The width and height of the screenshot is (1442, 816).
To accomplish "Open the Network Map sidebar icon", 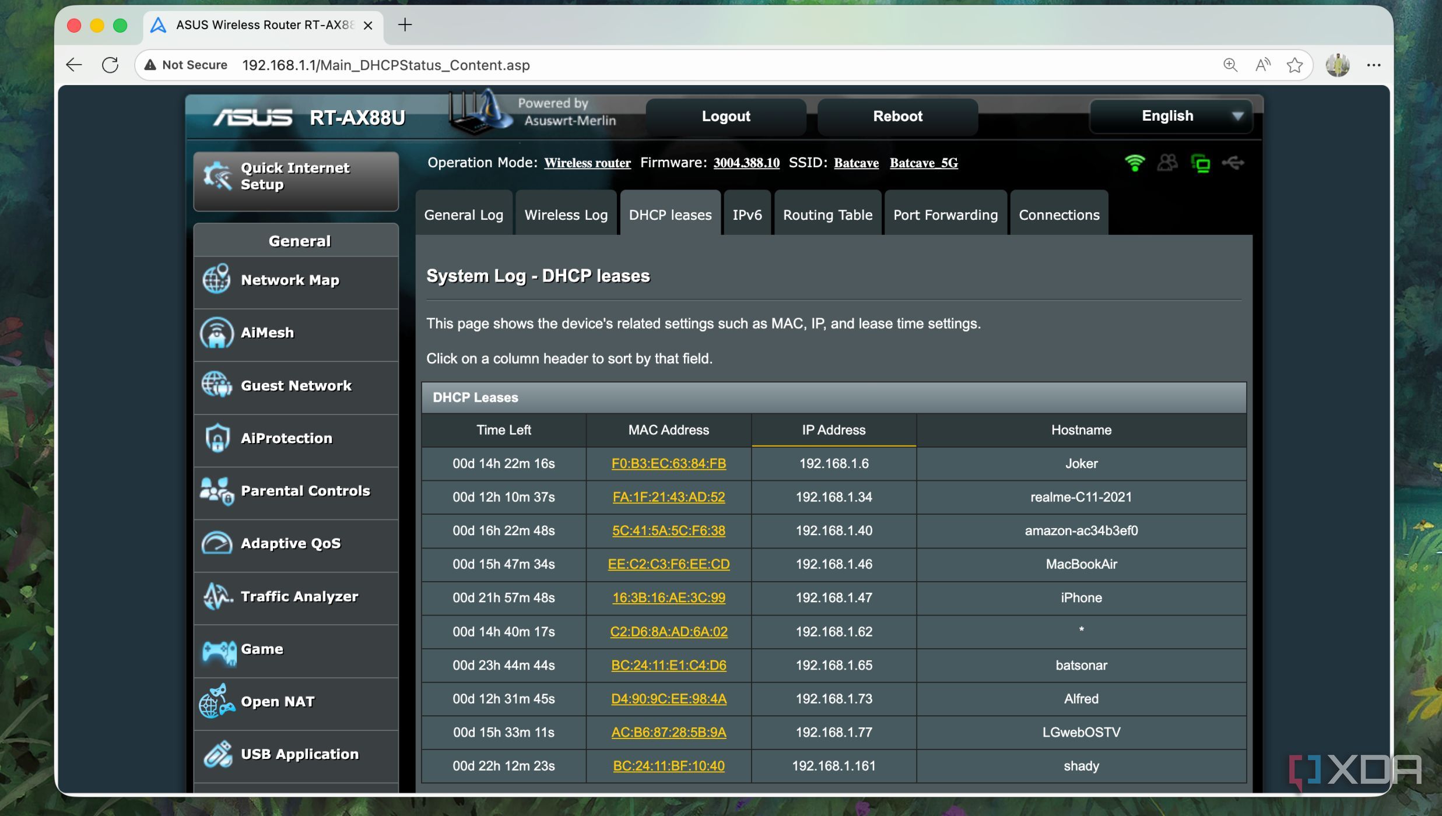I will (217, 279).
